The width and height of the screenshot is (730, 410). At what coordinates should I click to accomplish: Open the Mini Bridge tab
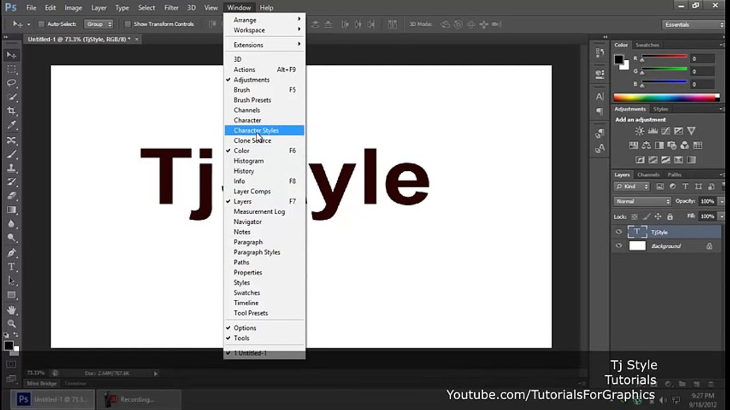tap(42, 384)
